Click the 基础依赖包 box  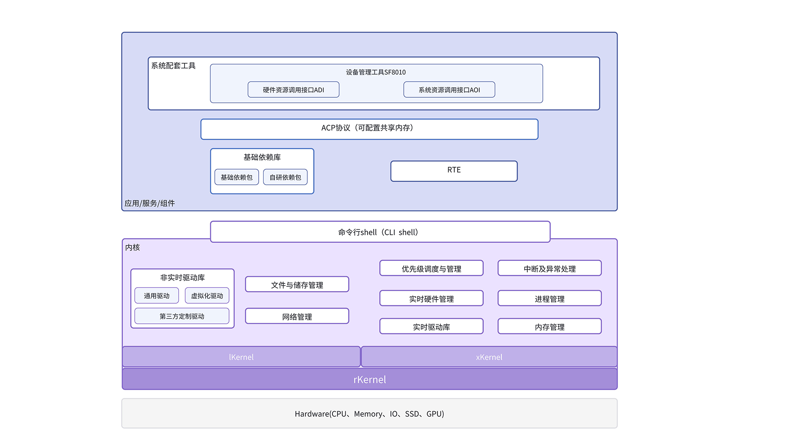[236, 177]
